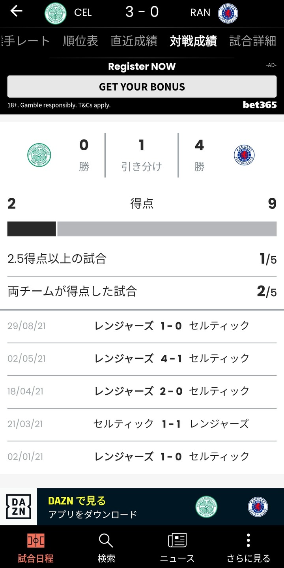Switch to the 直近成績 tab
Screen dimensions: 284x568
point(134,41)
